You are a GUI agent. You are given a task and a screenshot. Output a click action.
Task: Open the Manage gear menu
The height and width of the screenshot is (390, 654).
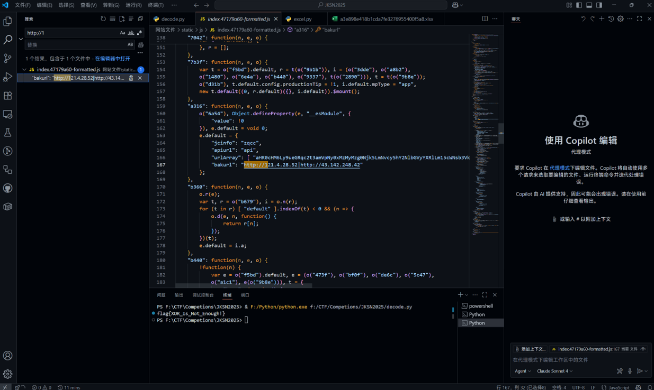coord(8,374)
